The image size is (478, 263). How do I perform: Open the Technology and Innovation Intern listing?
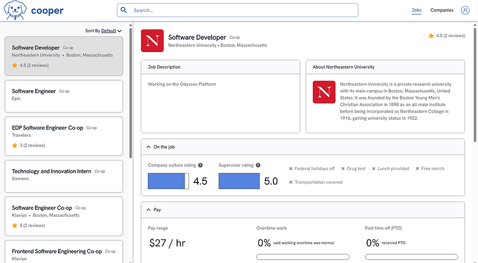pos(64,175)
